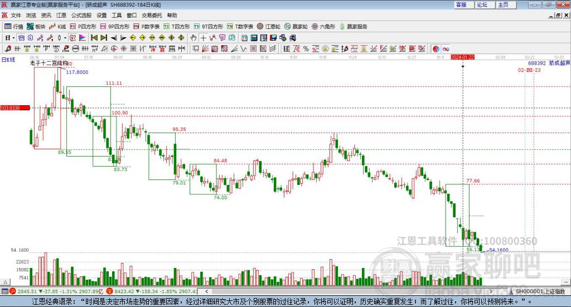Open the 板块 sector view
571x307 pixels.
[x=36, y=27]
